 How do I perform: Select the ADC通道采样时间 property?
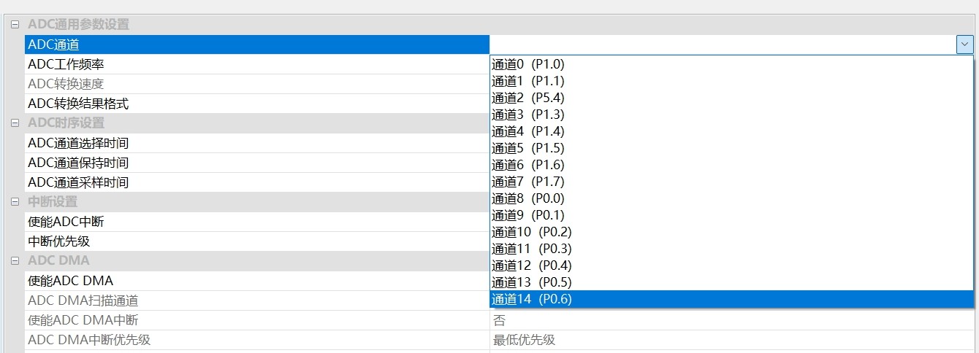(x=257, y=182)
